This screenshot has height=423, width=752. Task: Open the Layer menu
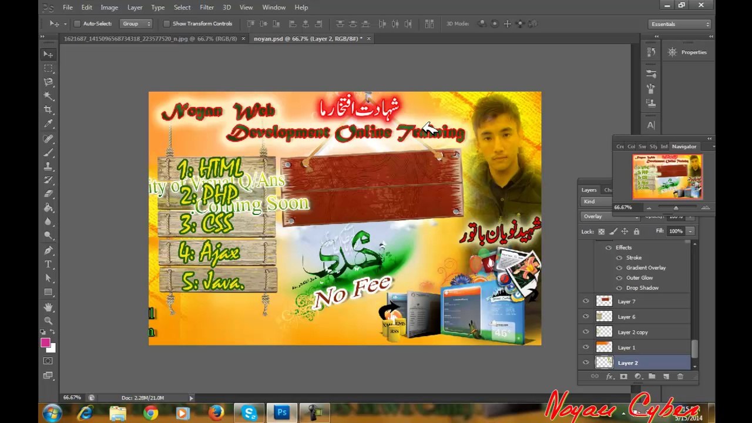click(x=135, y=7)
